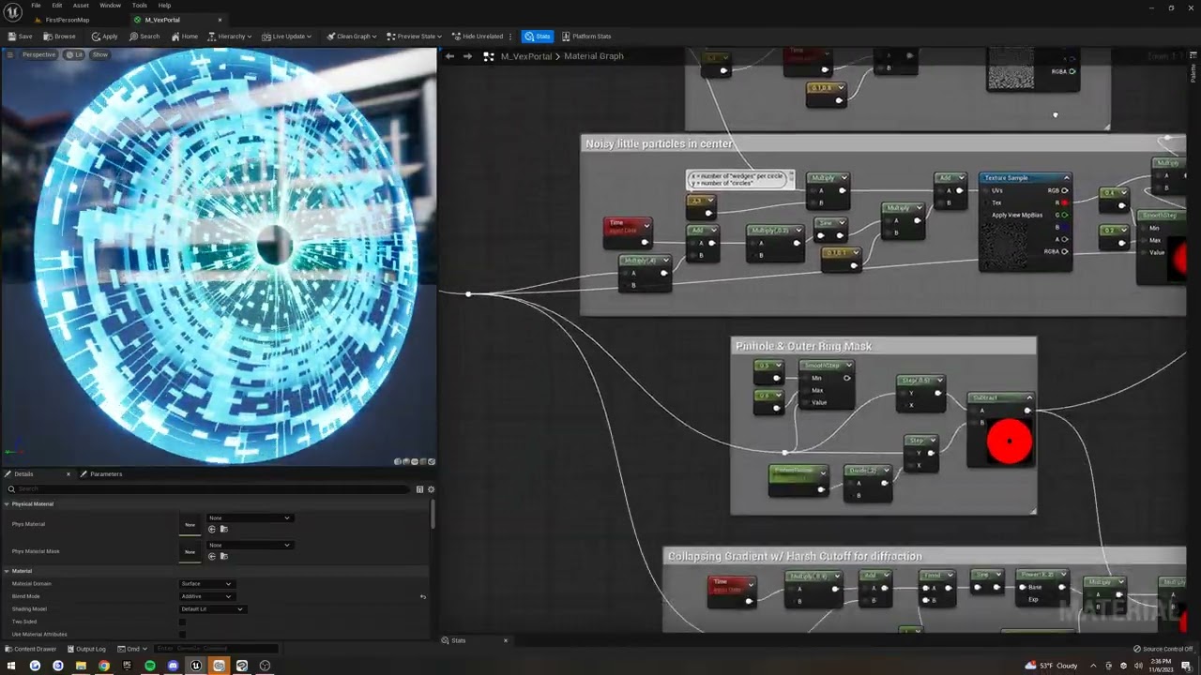Viewport: 1201px width, 675px height.
Task: Apply material changes
Action: tap(105, 37)
